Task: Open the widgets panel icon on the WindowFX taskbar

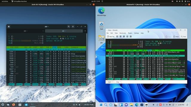Action: [x=121, y=105]
